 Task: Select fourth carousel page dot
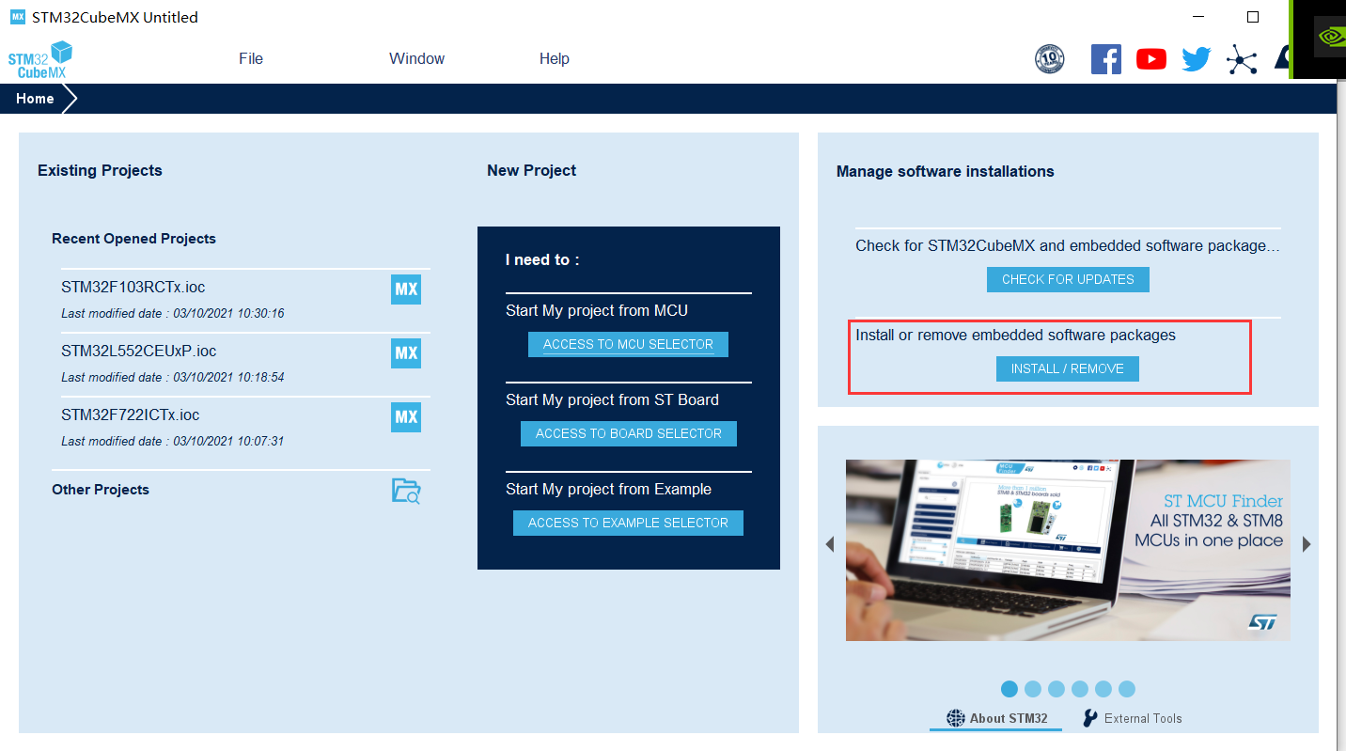pyautogui.click(x=1080, y=689)
